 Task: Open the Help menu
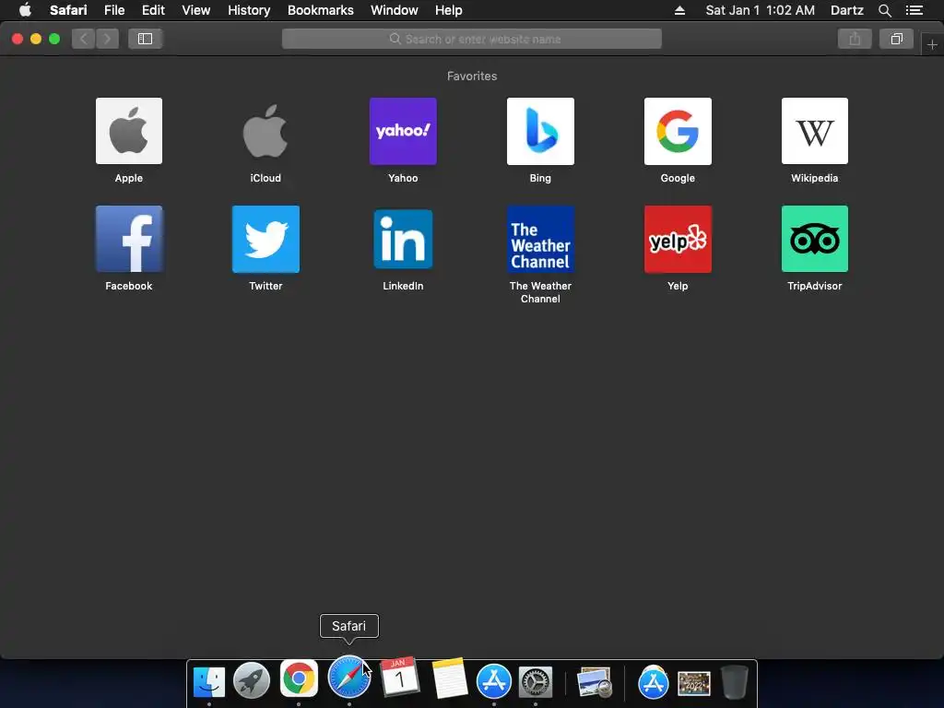[x=449, y=10]
